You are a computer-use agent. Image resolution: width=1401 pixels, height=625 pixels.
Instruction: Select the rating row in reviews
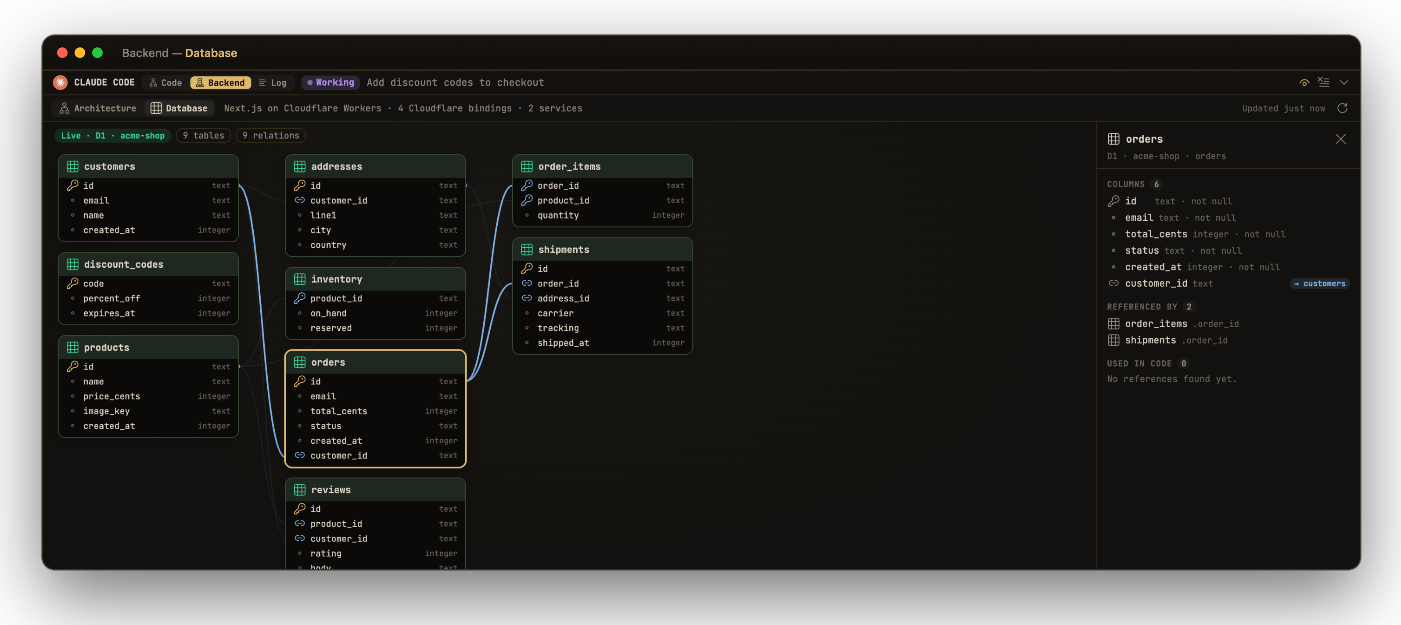pos(375,553)
